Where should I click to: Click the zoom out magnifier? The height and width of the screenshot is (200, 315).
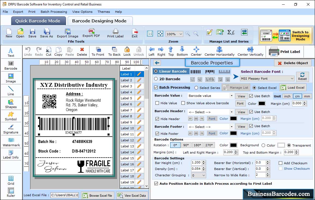(196, 34)
